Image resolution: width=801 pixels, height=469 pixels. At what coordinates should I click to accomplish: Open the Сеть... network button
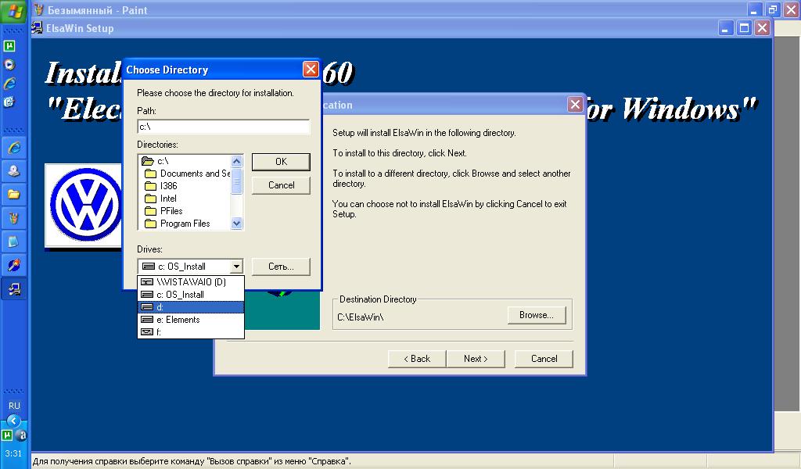[281, 267]
